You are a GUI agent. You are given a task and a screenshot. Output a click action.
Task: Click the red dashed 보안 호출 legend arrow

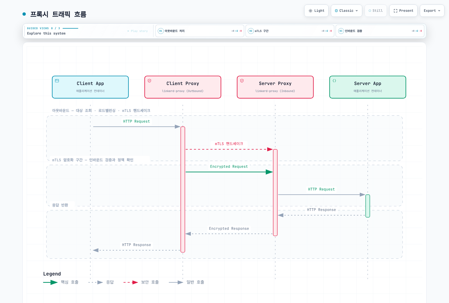[x=131, y=282]
